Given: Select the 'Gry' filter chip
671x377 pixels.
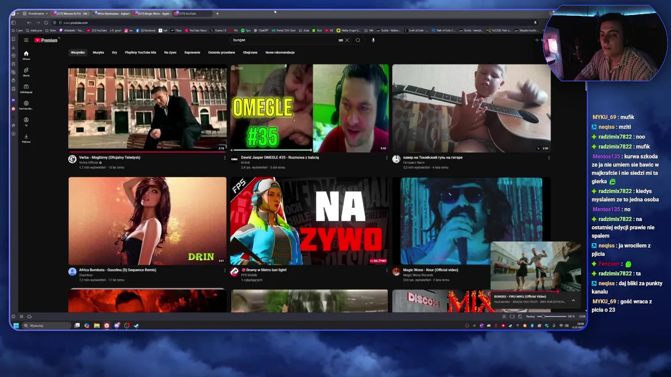Looking at the screenshot, I should coord(114,52).
